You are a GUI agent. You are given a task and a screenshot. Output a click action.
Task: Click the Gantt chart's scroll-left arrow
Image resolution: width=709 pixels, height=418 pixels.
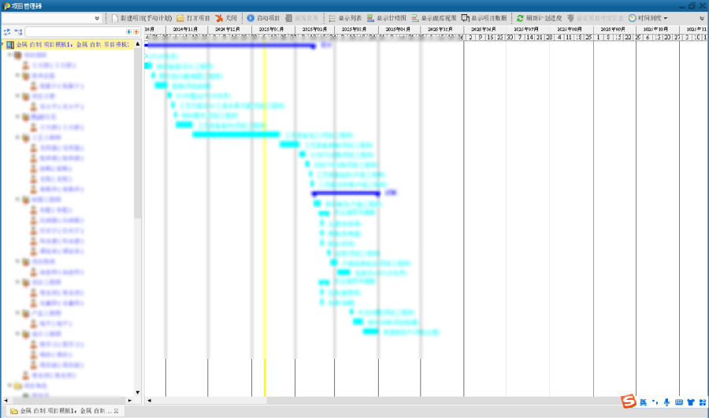[x=149, y=401]
